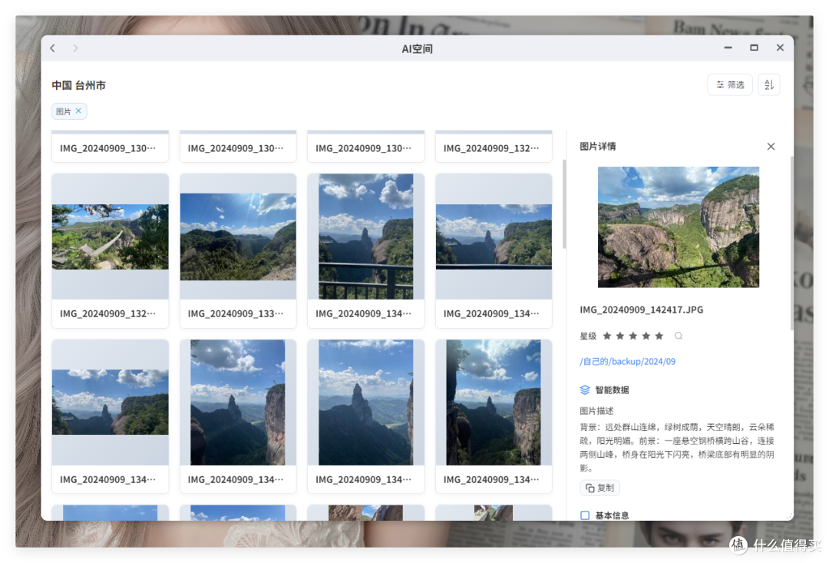Click the 中国 台州市 location heading

(78, 85)
